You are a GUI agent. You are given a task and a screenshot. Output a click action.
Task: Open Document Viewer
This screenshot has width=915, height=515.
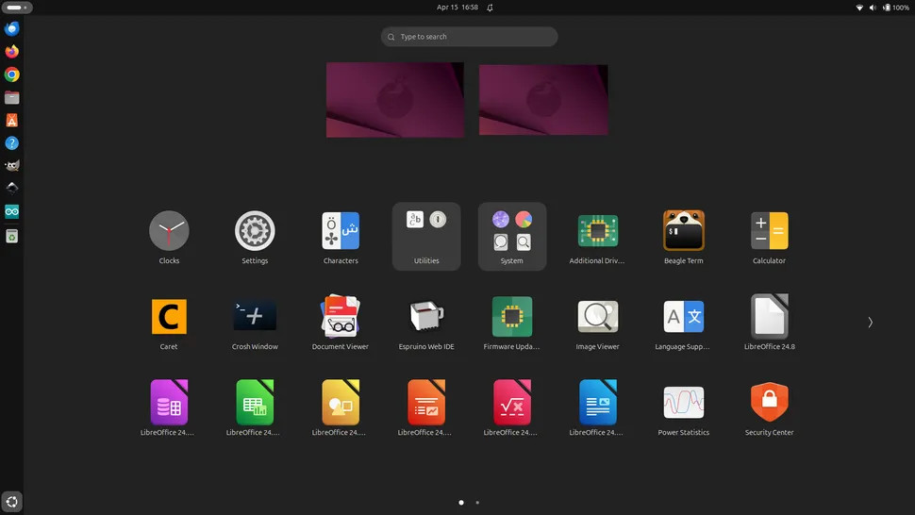pyautogui.click(x=341, y=317)
